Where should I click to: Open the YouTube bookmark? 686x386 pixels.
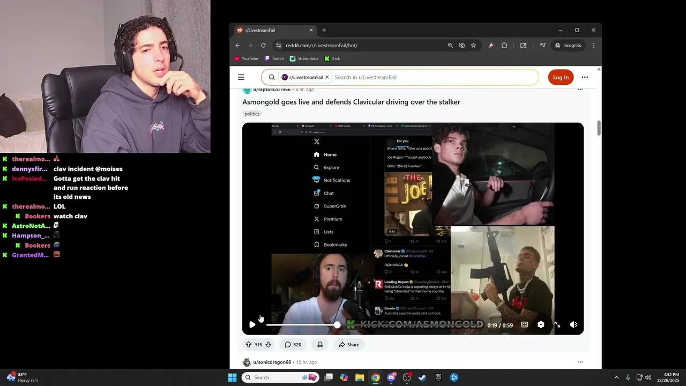(x=247, y=58)
